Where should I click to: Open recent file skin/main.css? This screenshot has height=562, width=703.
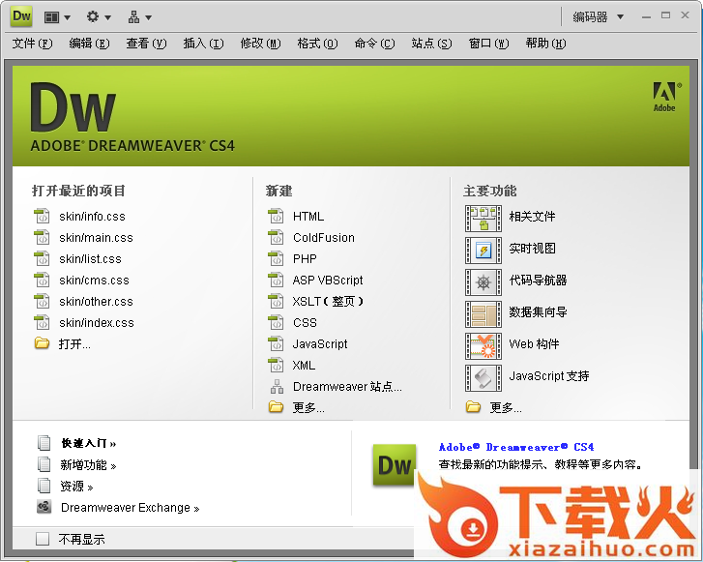(x=96, y=238)
